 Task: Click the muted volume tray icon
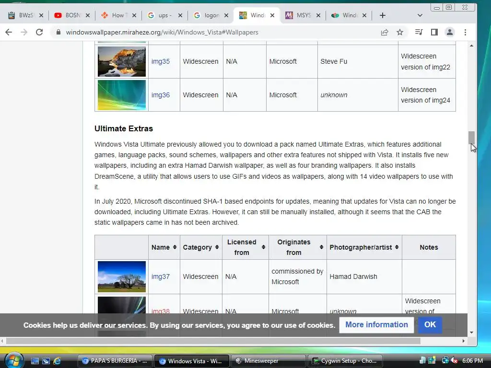click(454, 361)
